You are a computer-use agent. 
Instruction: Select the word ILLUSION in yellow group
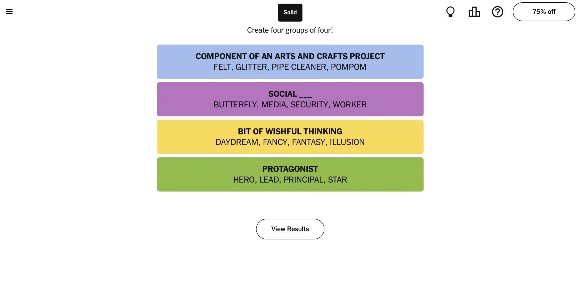(347, 142)
